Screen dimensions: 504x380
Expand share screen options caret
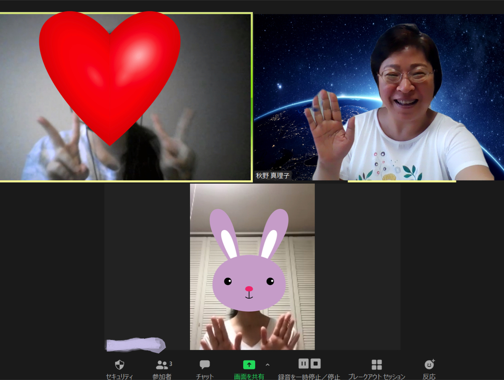click(268, 364)
